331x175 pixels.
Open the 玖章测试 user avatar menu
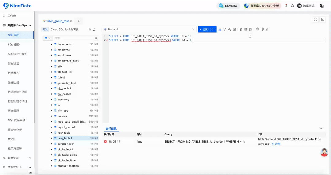point(306,6)
